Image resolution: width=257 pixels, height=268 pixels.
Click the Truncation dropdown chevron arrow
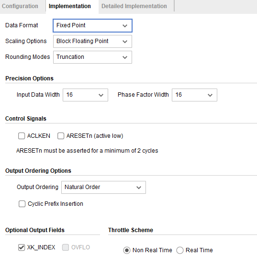pyautogui.click(x=125, y=57)
